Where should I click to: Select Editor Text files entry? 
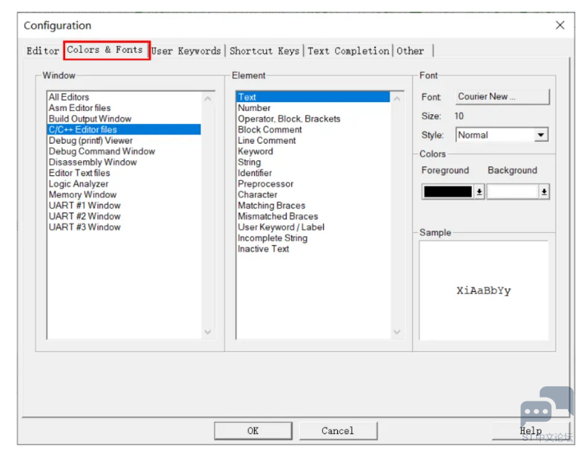pyautogui.click(x=124, y=172)
